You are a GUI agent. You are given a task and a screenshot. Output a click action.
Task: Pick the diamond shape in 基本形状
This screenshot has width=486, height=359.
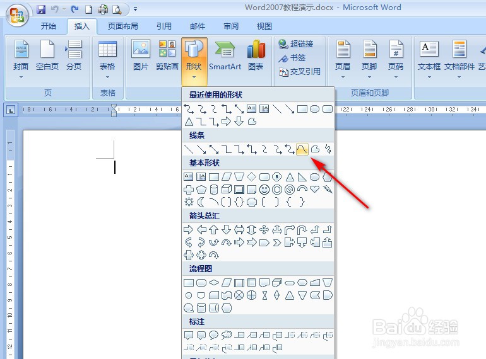[251, 177]
